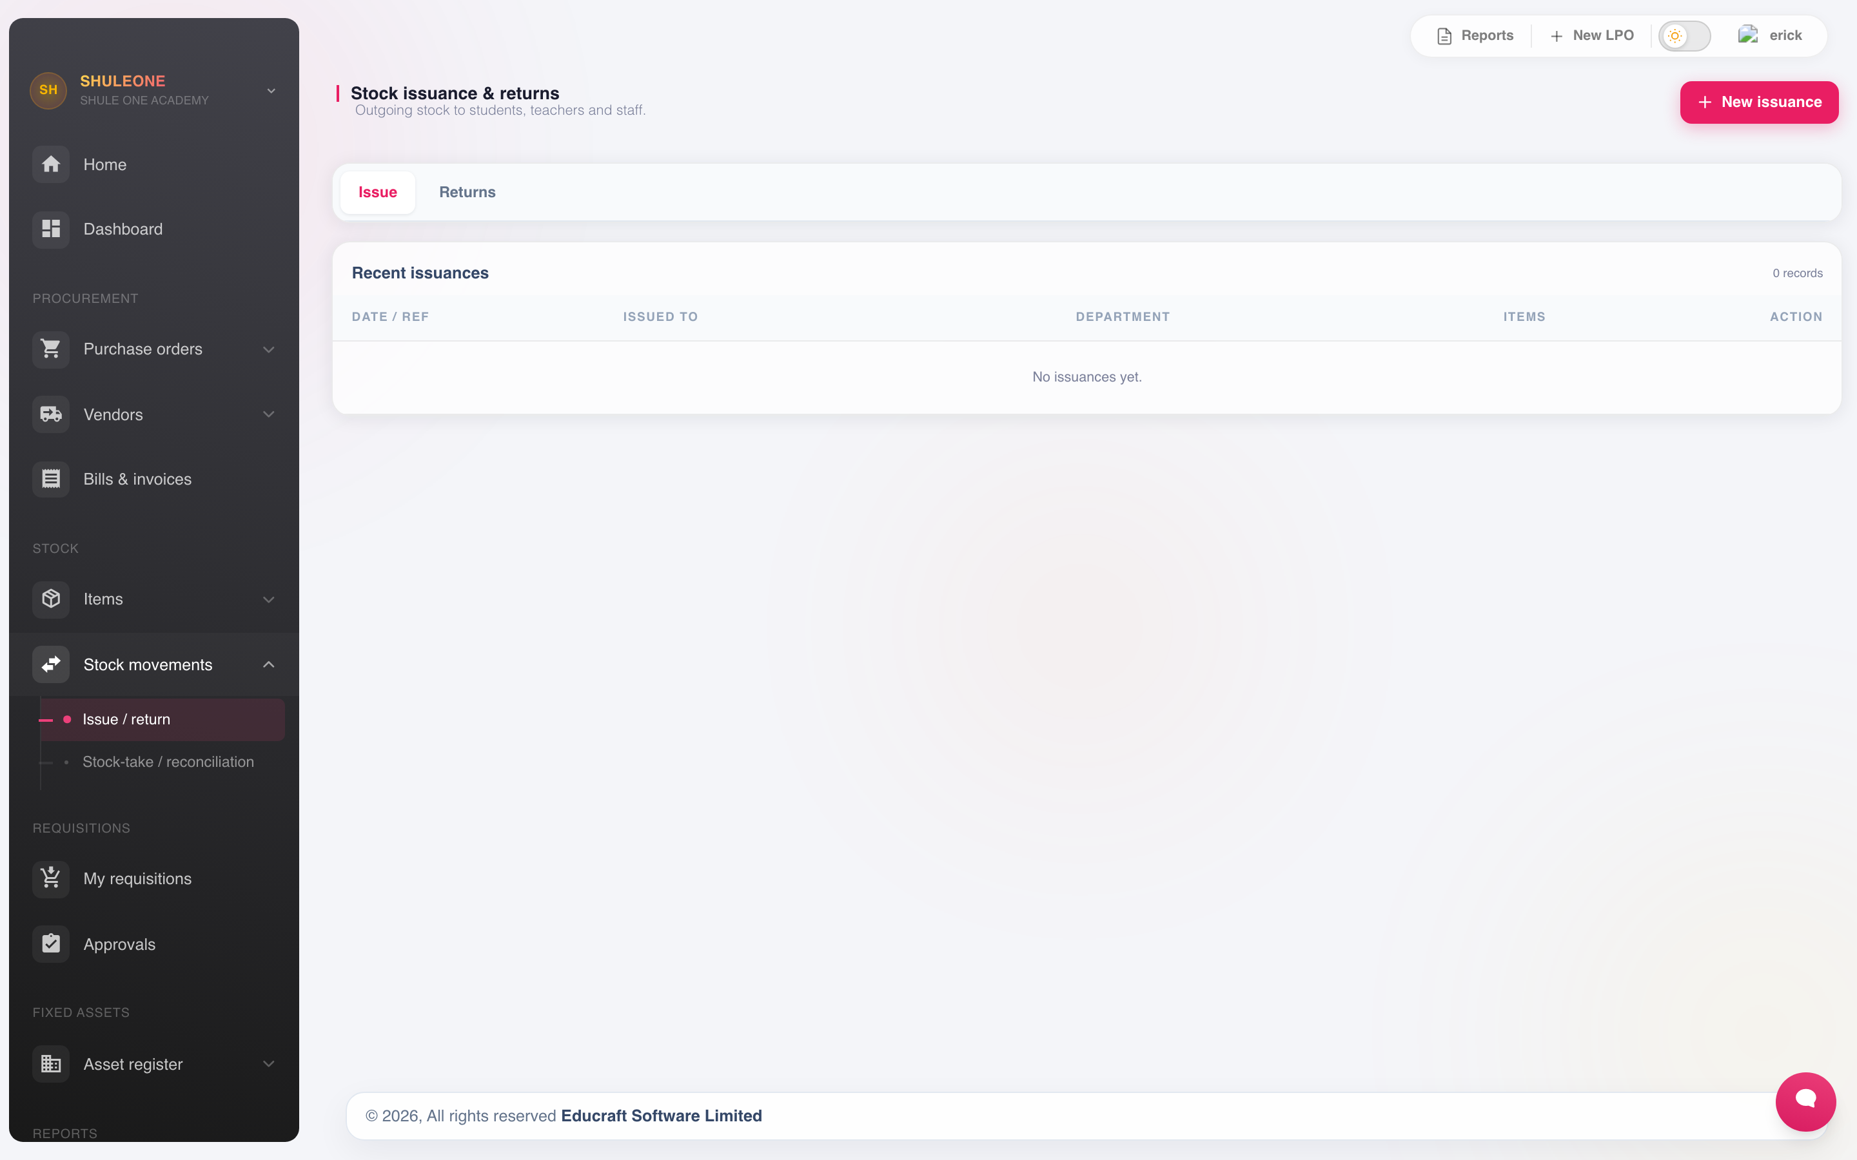This screenshot has width=1857, height=1160.
Task: Switch to the Issue tab
Action: (378, 192)
